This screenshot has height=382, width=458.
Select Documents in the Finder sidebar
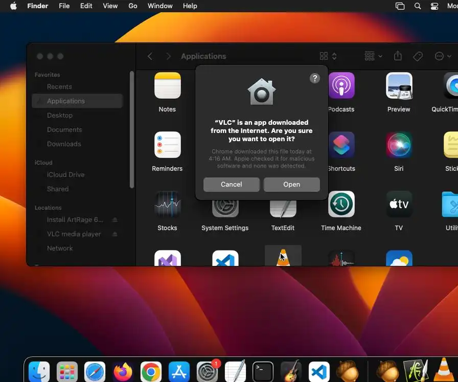(77, 130)
